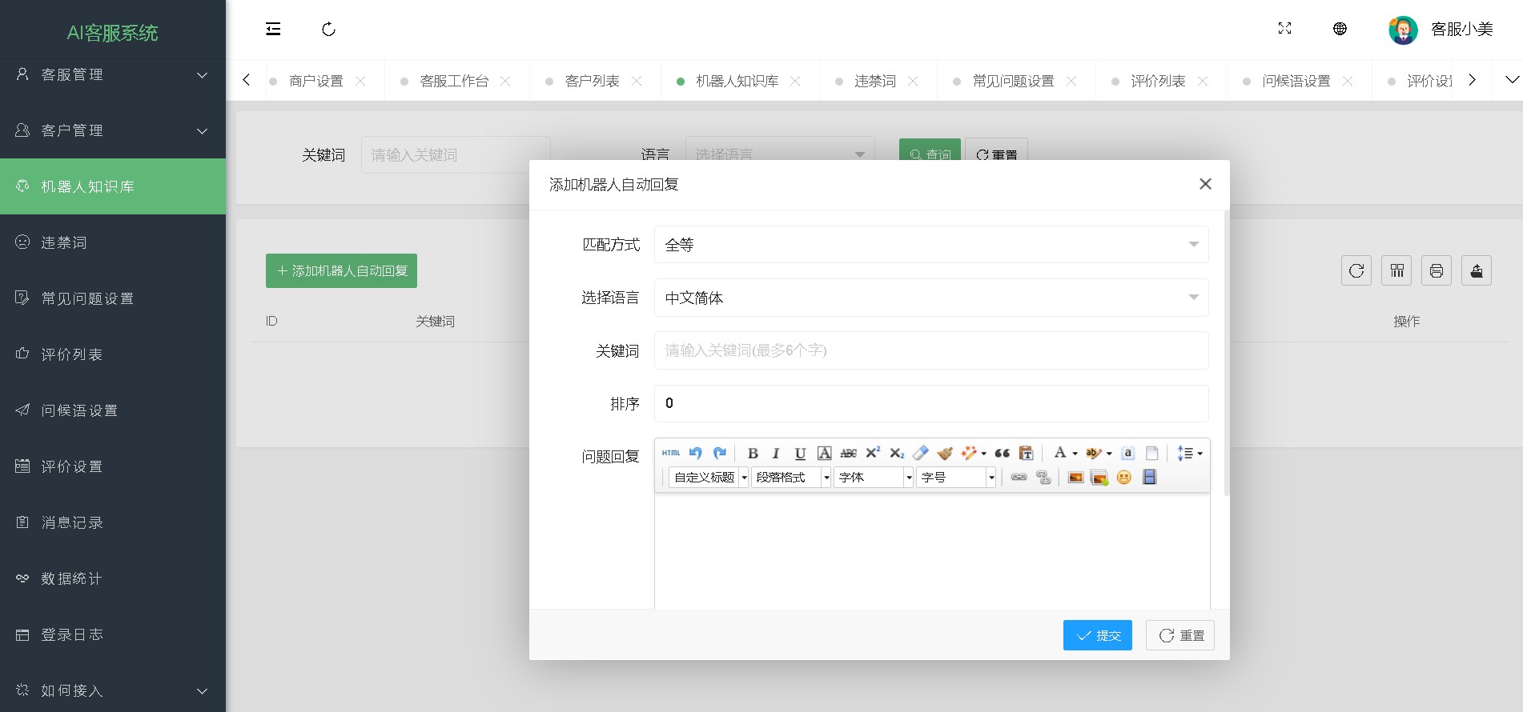The image size is (1523, 712).
Task: Open 违禁词 in the left sidebar
Action: (64, 242)
